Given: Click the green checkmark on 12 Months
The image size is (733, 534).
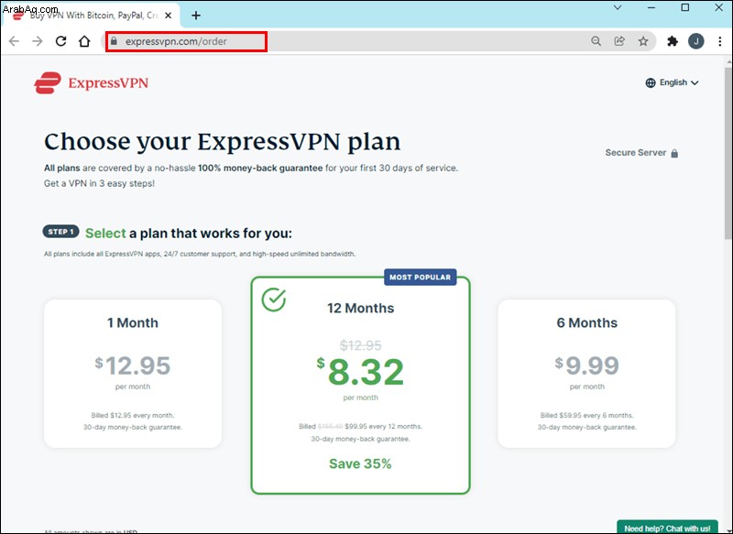Looking at the screenshot, I should click(x=273, y=300).
